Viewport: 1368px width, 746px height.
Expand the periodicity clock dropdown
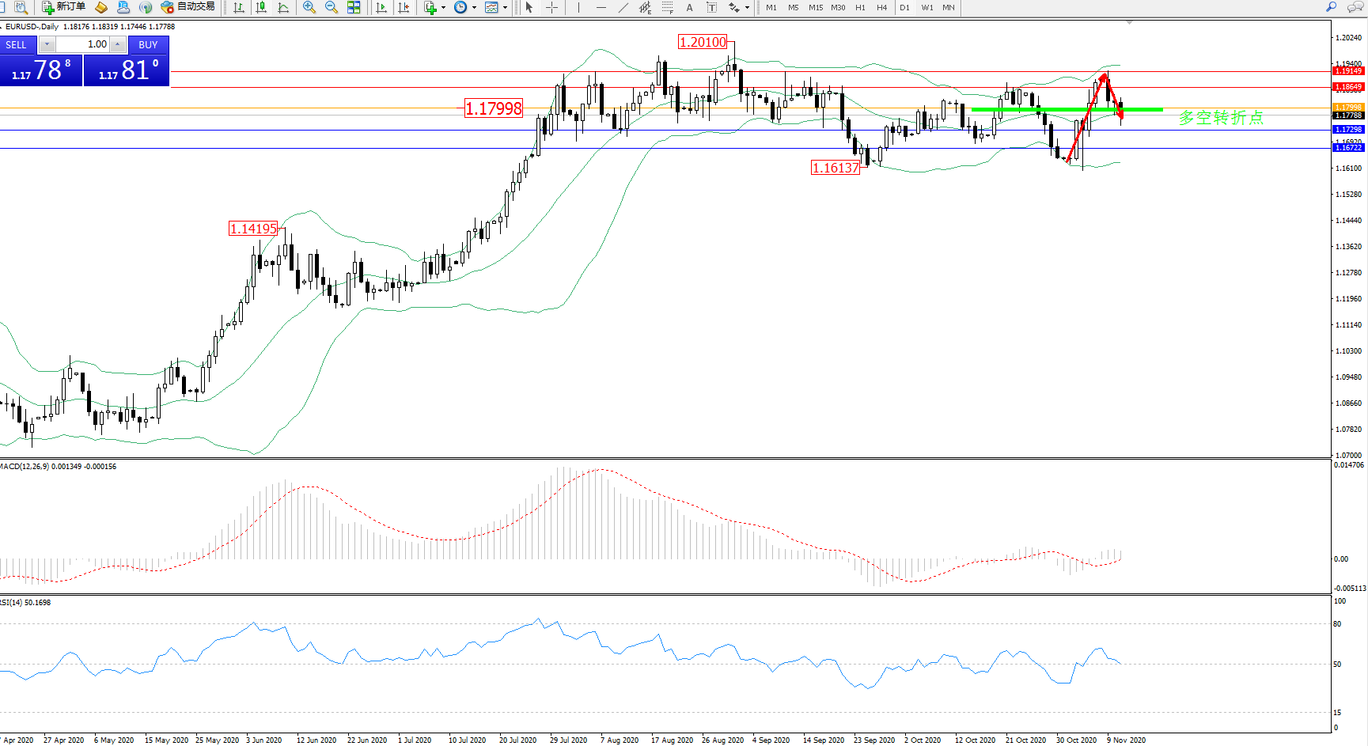point(474,7)
